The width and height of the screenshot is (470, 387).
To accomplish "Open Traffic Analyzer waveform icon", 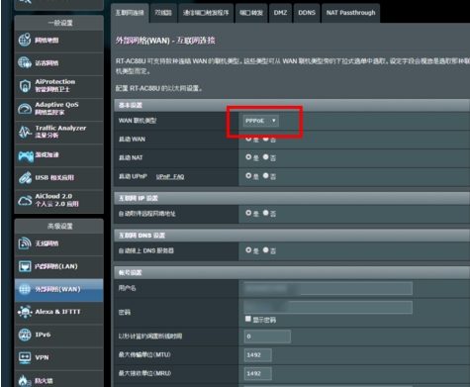I will (x=25, y=132).
